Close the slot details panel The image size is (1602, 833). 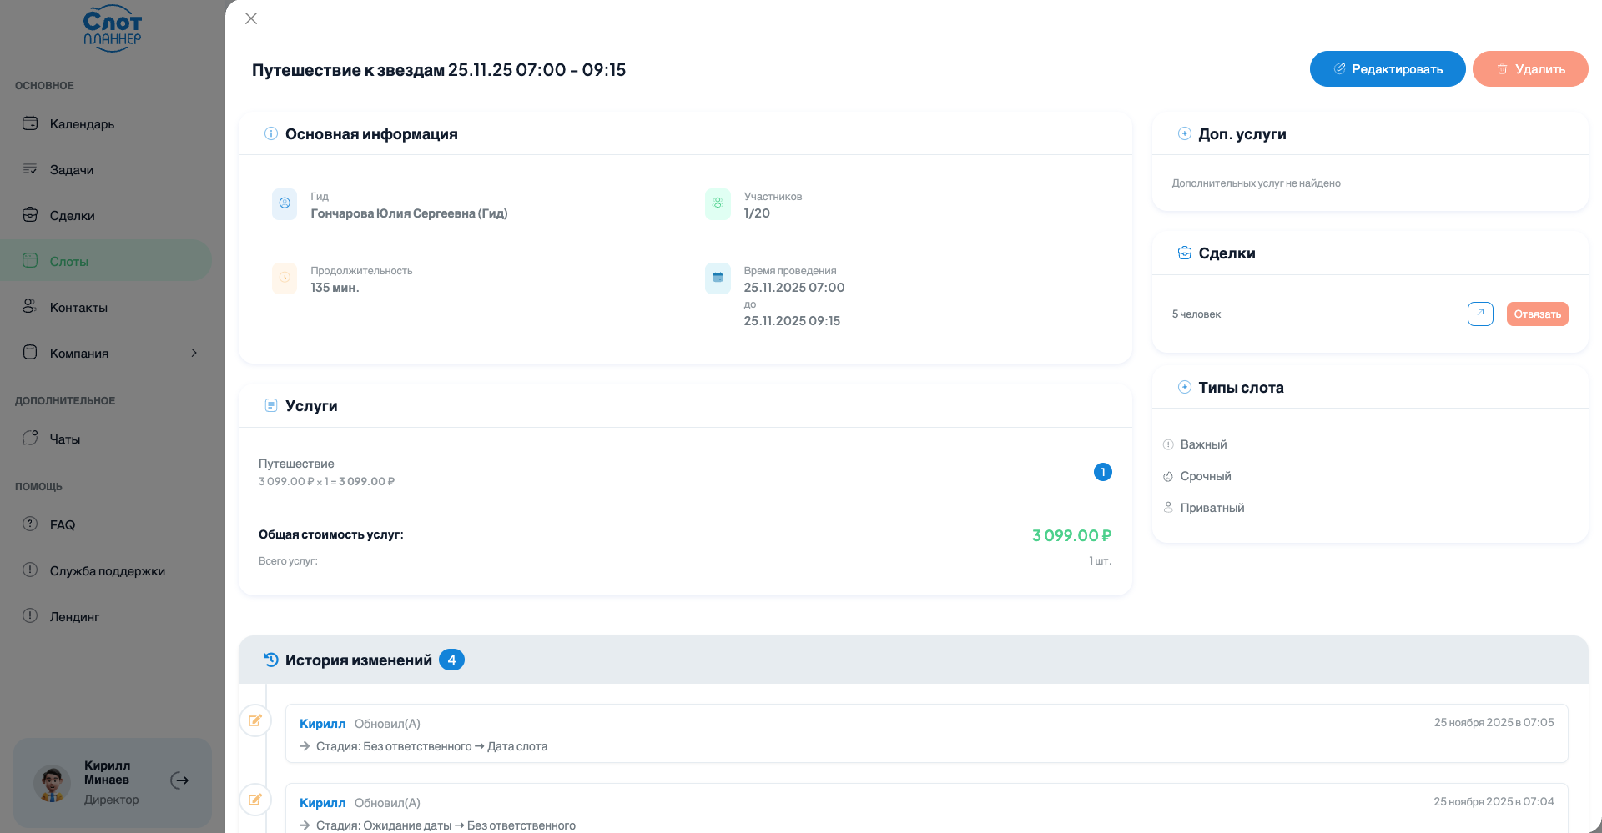pyautogui.click(x=251, y=18)
